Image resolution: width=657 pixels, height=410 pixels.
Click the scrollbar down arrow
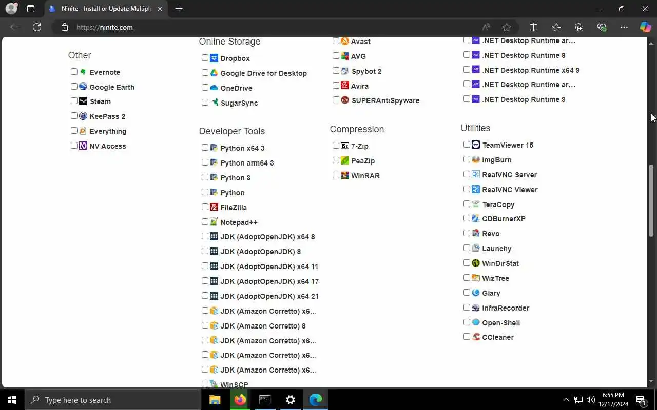point(651,382)
